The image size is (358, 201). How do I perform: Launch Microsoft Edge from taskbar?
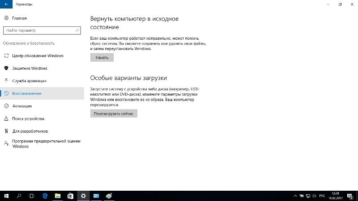pos(45,196)
